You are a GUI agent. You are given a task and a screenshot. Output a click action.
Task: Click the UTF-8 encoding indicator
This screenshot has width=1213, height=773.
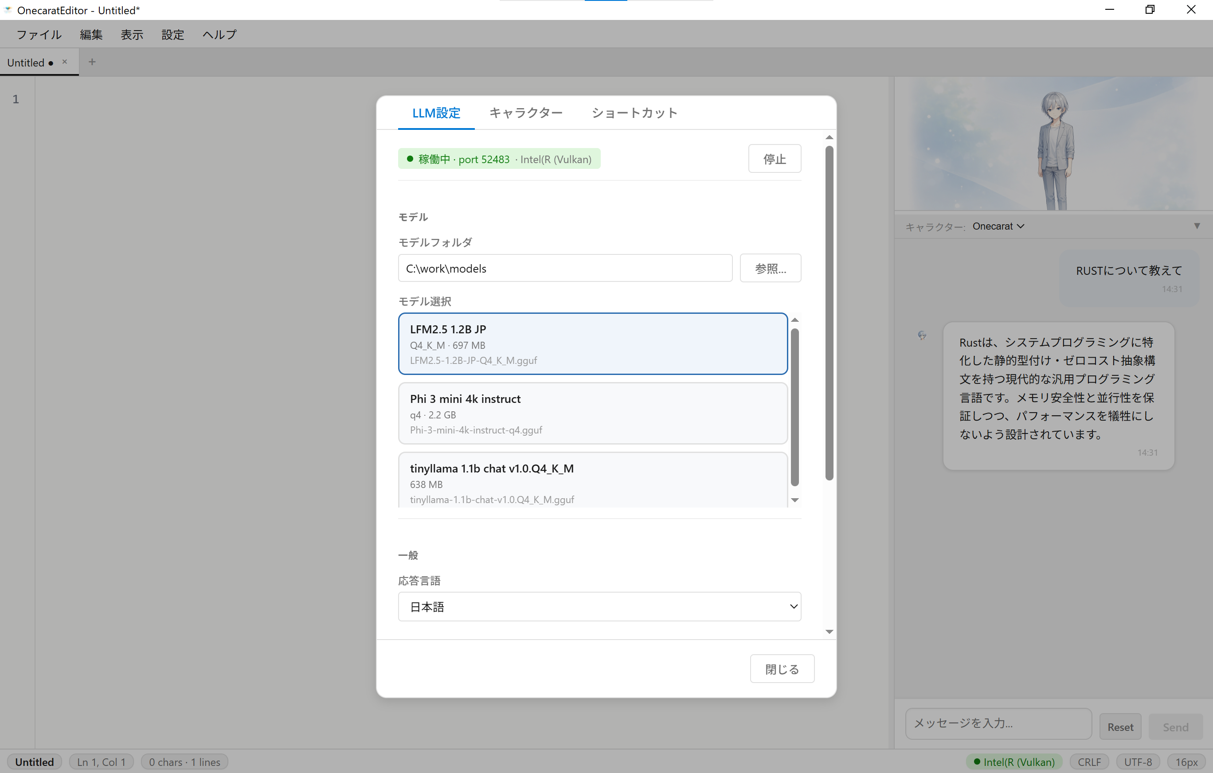[x=1138, y=761]
